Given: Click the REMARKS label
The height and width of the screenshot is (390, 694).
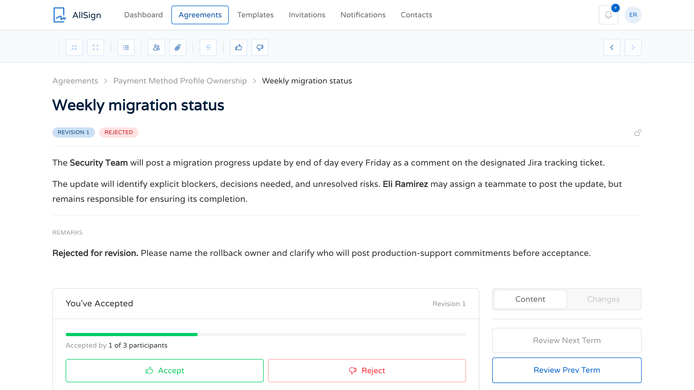Looking at the screenshot, I should tap(67, 232).
